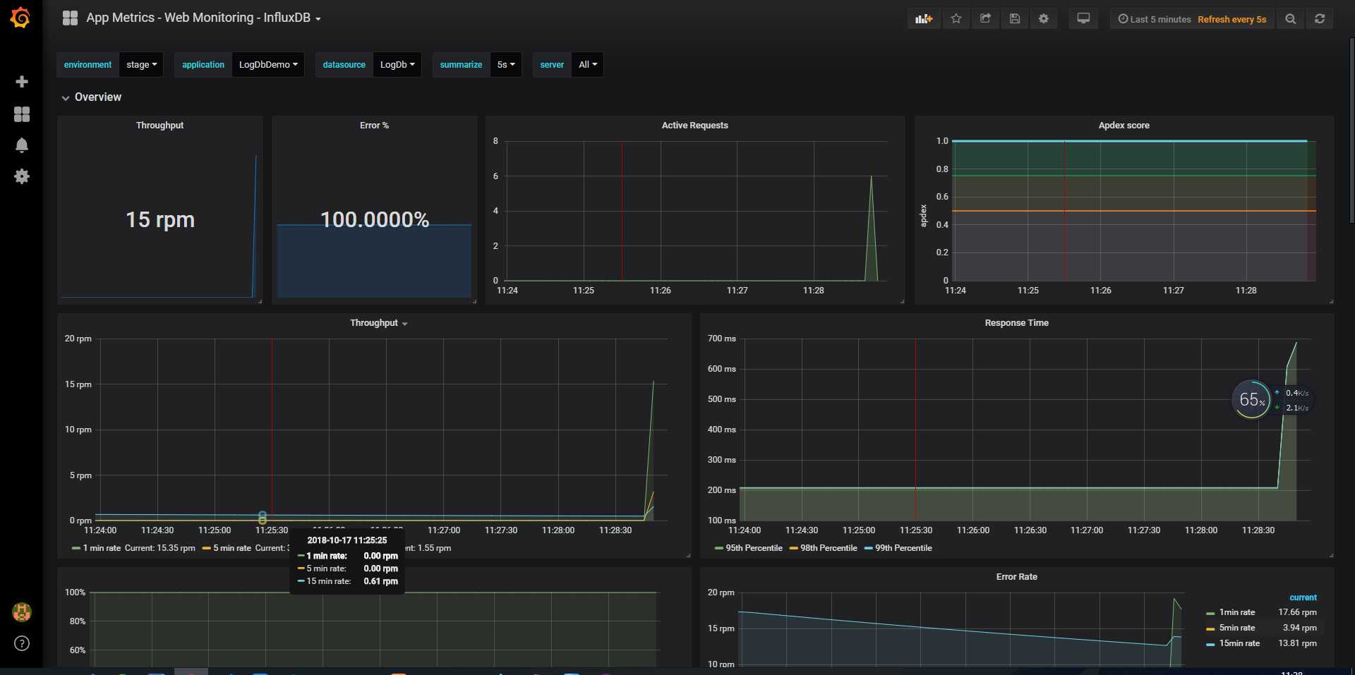The image size is (1355, 675).
Task: Open the server 'All' dropdown
Action: 588,64
